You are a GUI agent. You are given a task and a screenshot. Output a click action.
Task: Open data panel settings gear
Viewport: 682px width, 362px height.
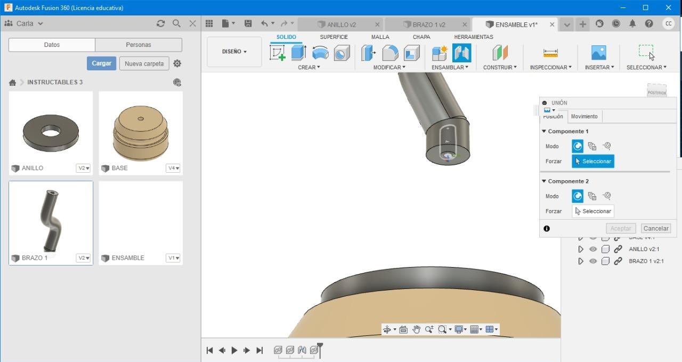click(177, 63)
